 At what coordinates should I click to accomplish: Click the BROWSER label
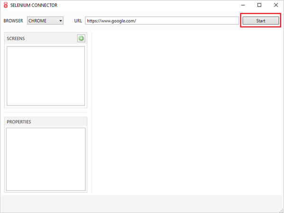13,21
